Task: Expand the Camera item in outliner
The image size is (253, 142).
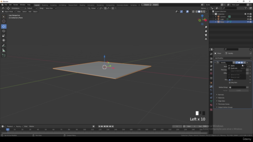Action: coord(216,17)
